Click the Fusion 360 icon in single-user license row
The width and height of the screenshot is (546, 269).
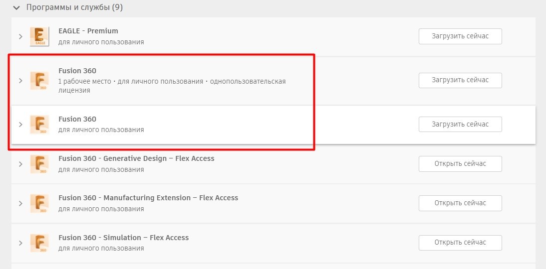[39, 81]
